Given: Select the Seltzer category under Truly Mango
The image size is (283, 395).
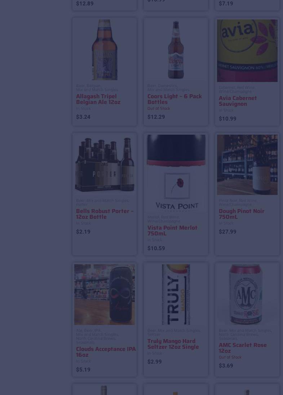Looking at the screenshot, I should (154, 335).
